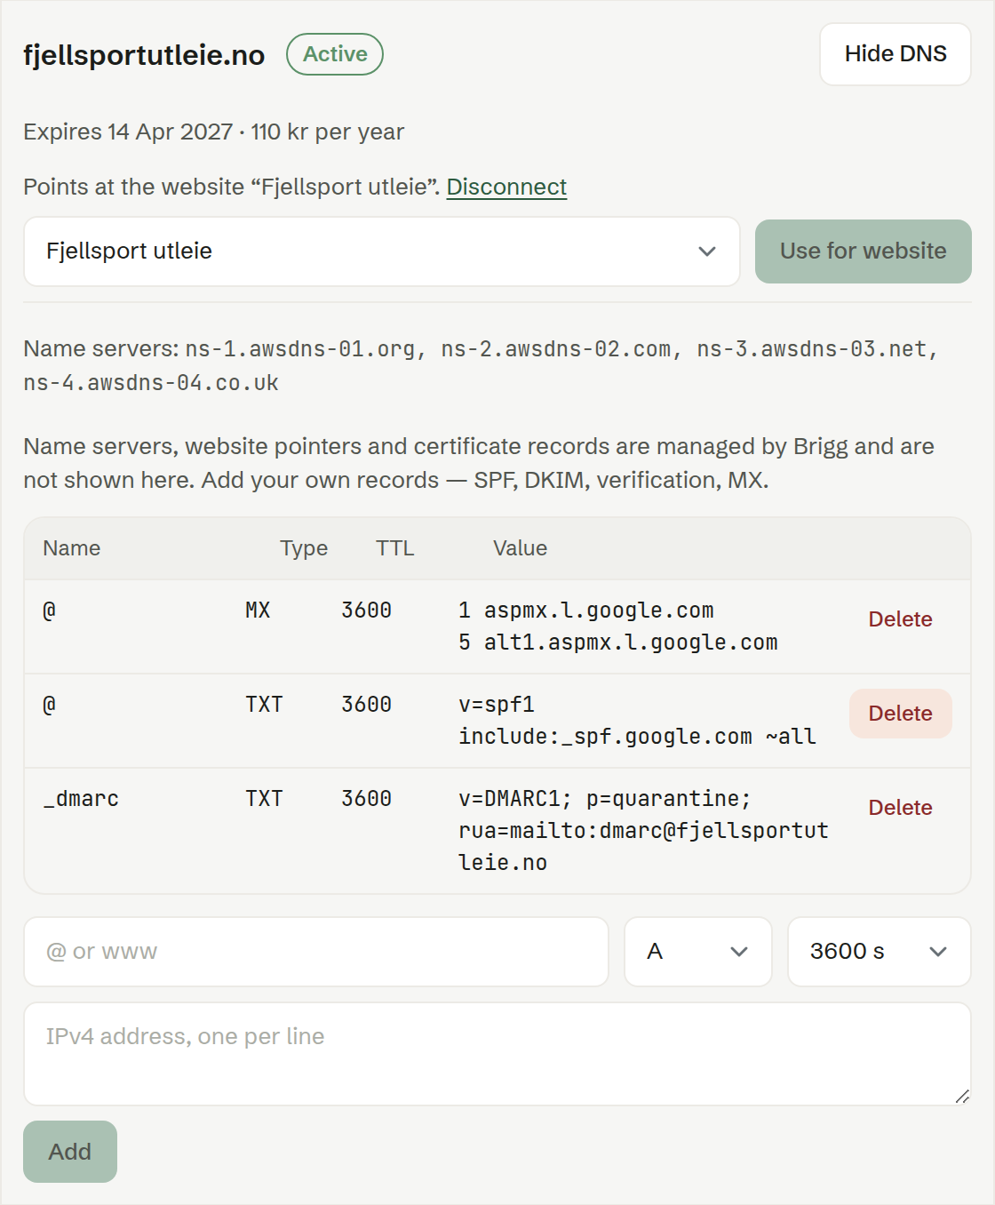
Task: Click the fjellsportutleie.no domain title
Action: (144, 55)
